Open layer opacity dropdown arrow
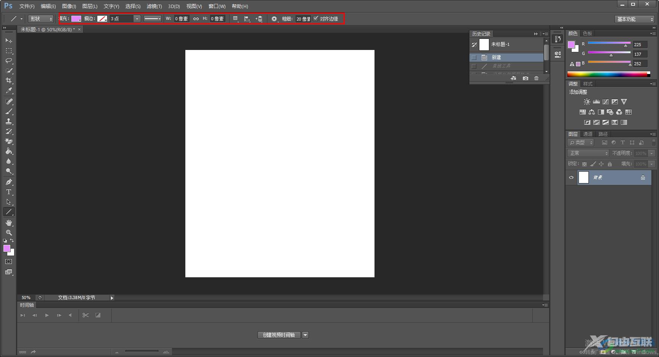Screen dimensions: 659x357 tap(652, 153)
